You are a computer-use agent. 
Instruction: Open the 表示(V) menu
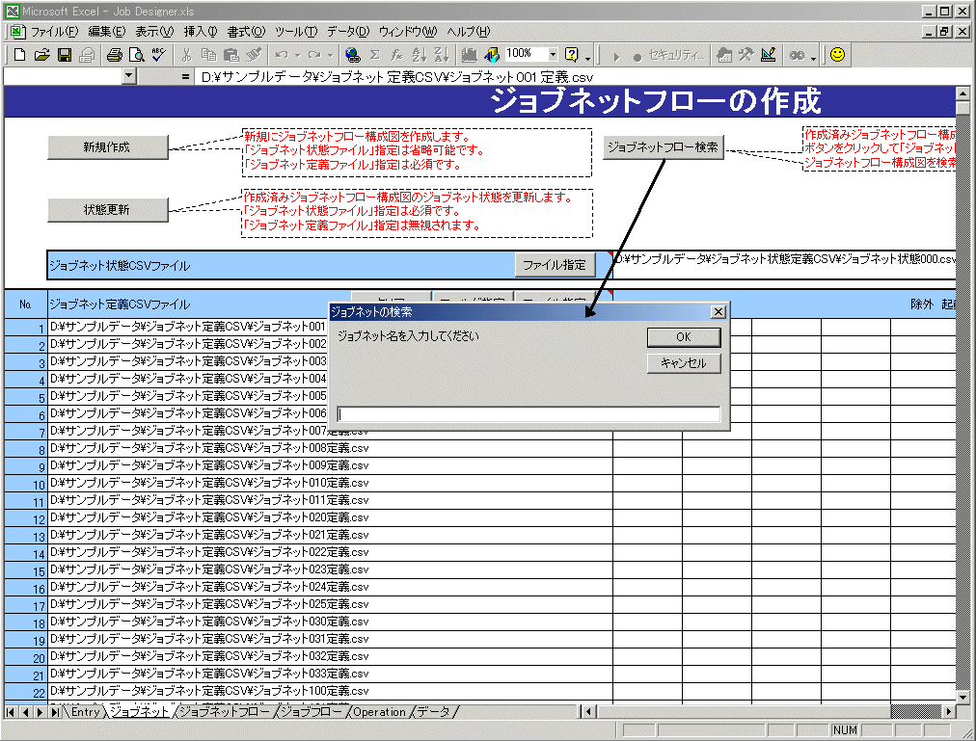(154, 31)
